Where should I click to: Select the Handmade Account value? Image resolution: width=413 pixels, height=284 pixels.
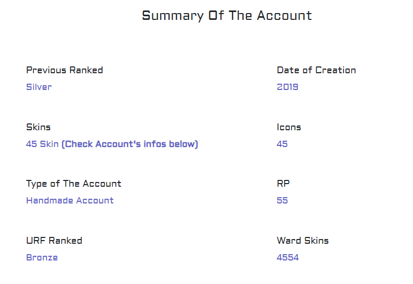70,200
